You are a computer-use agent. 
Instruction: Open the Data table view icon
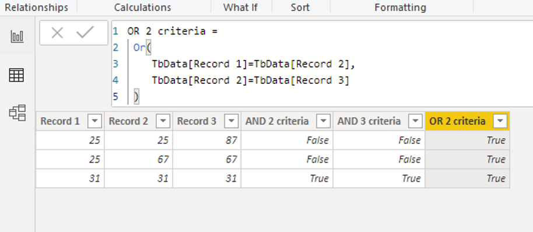pyautogui.click(x=17, y=75)
